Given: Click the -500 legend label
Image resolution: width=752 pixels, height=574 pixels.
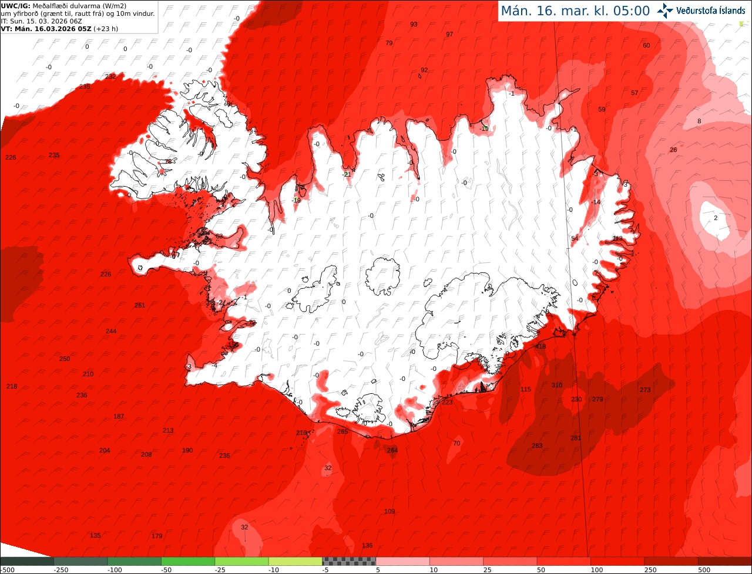Looking at the screenshot, I should click(7, 570).
